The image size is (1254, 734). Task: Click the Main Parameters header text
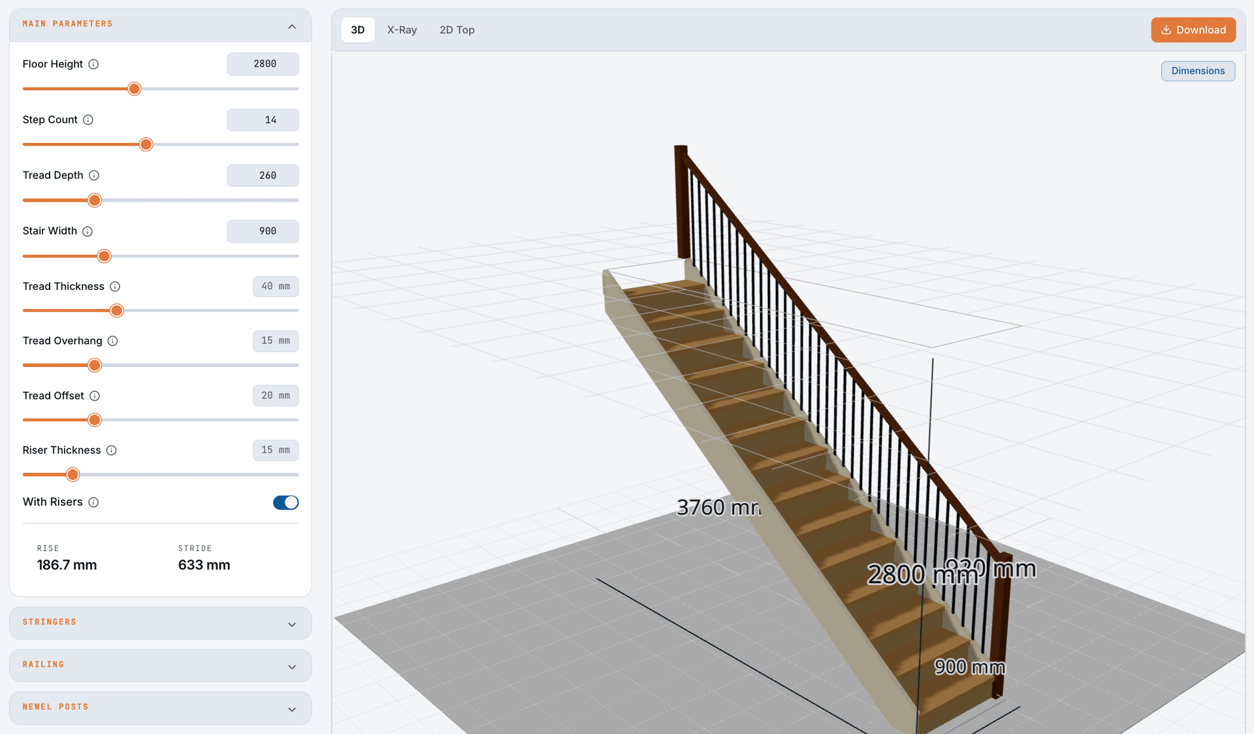[68, 24]
